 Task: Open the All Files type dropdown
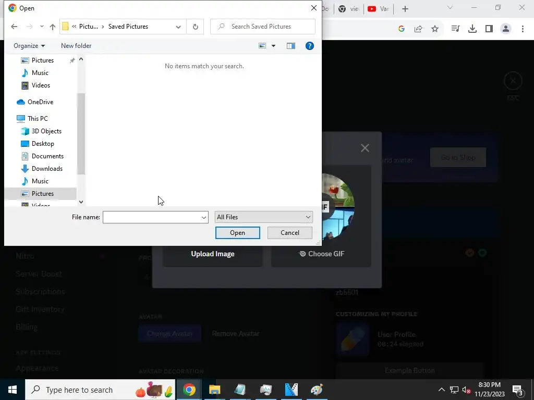(263, 217)
